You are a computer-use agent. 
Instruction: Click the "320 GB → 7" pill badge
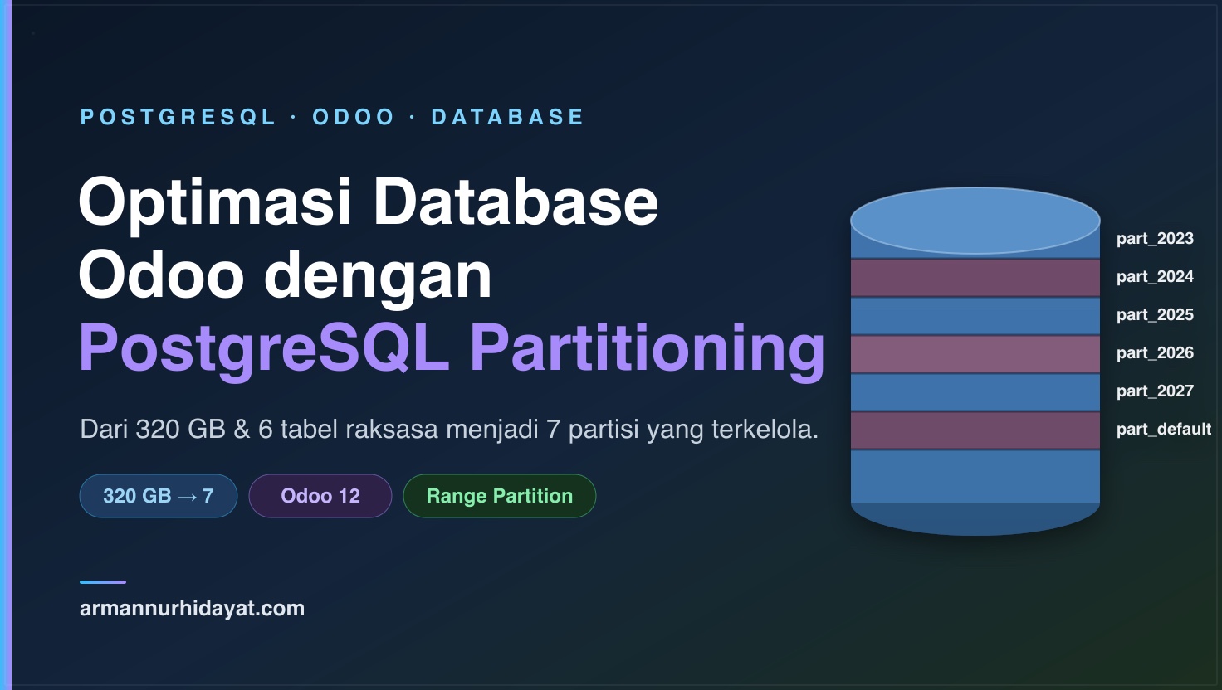click(159, 496)
